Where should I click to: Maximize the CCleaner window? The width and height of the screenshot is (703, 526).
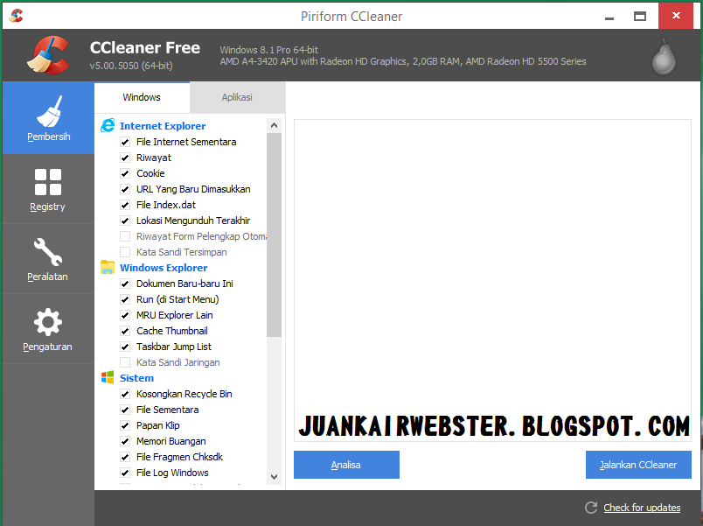pos(640,17)
